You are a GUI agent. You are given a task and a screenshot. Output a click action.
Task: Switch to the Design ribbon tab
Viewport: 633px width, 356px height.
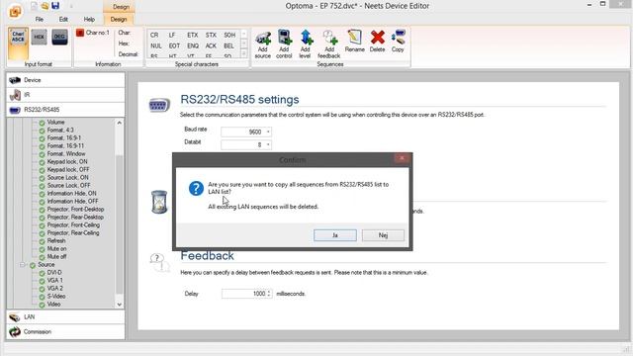[x=119, y=20]
